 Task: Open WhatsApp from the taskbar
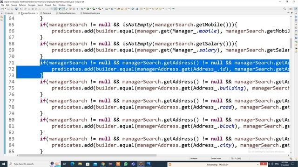pyautogui.click(x=126, y=164)
